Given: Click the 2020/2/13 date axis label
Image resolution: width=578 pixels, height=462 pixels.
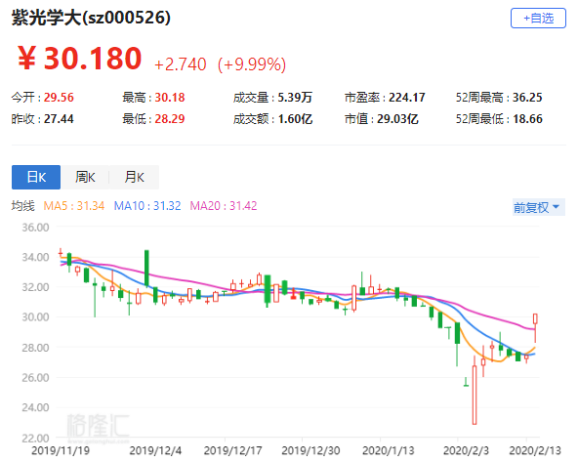Looking at the screenshot, I should [x=535, y=450].
